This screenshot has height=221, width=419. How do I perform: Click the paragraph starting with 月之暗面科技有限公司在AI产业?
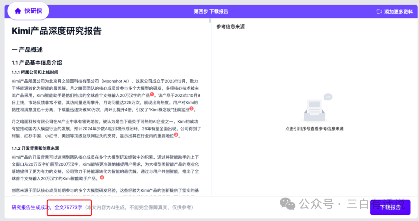coord(106,129)
